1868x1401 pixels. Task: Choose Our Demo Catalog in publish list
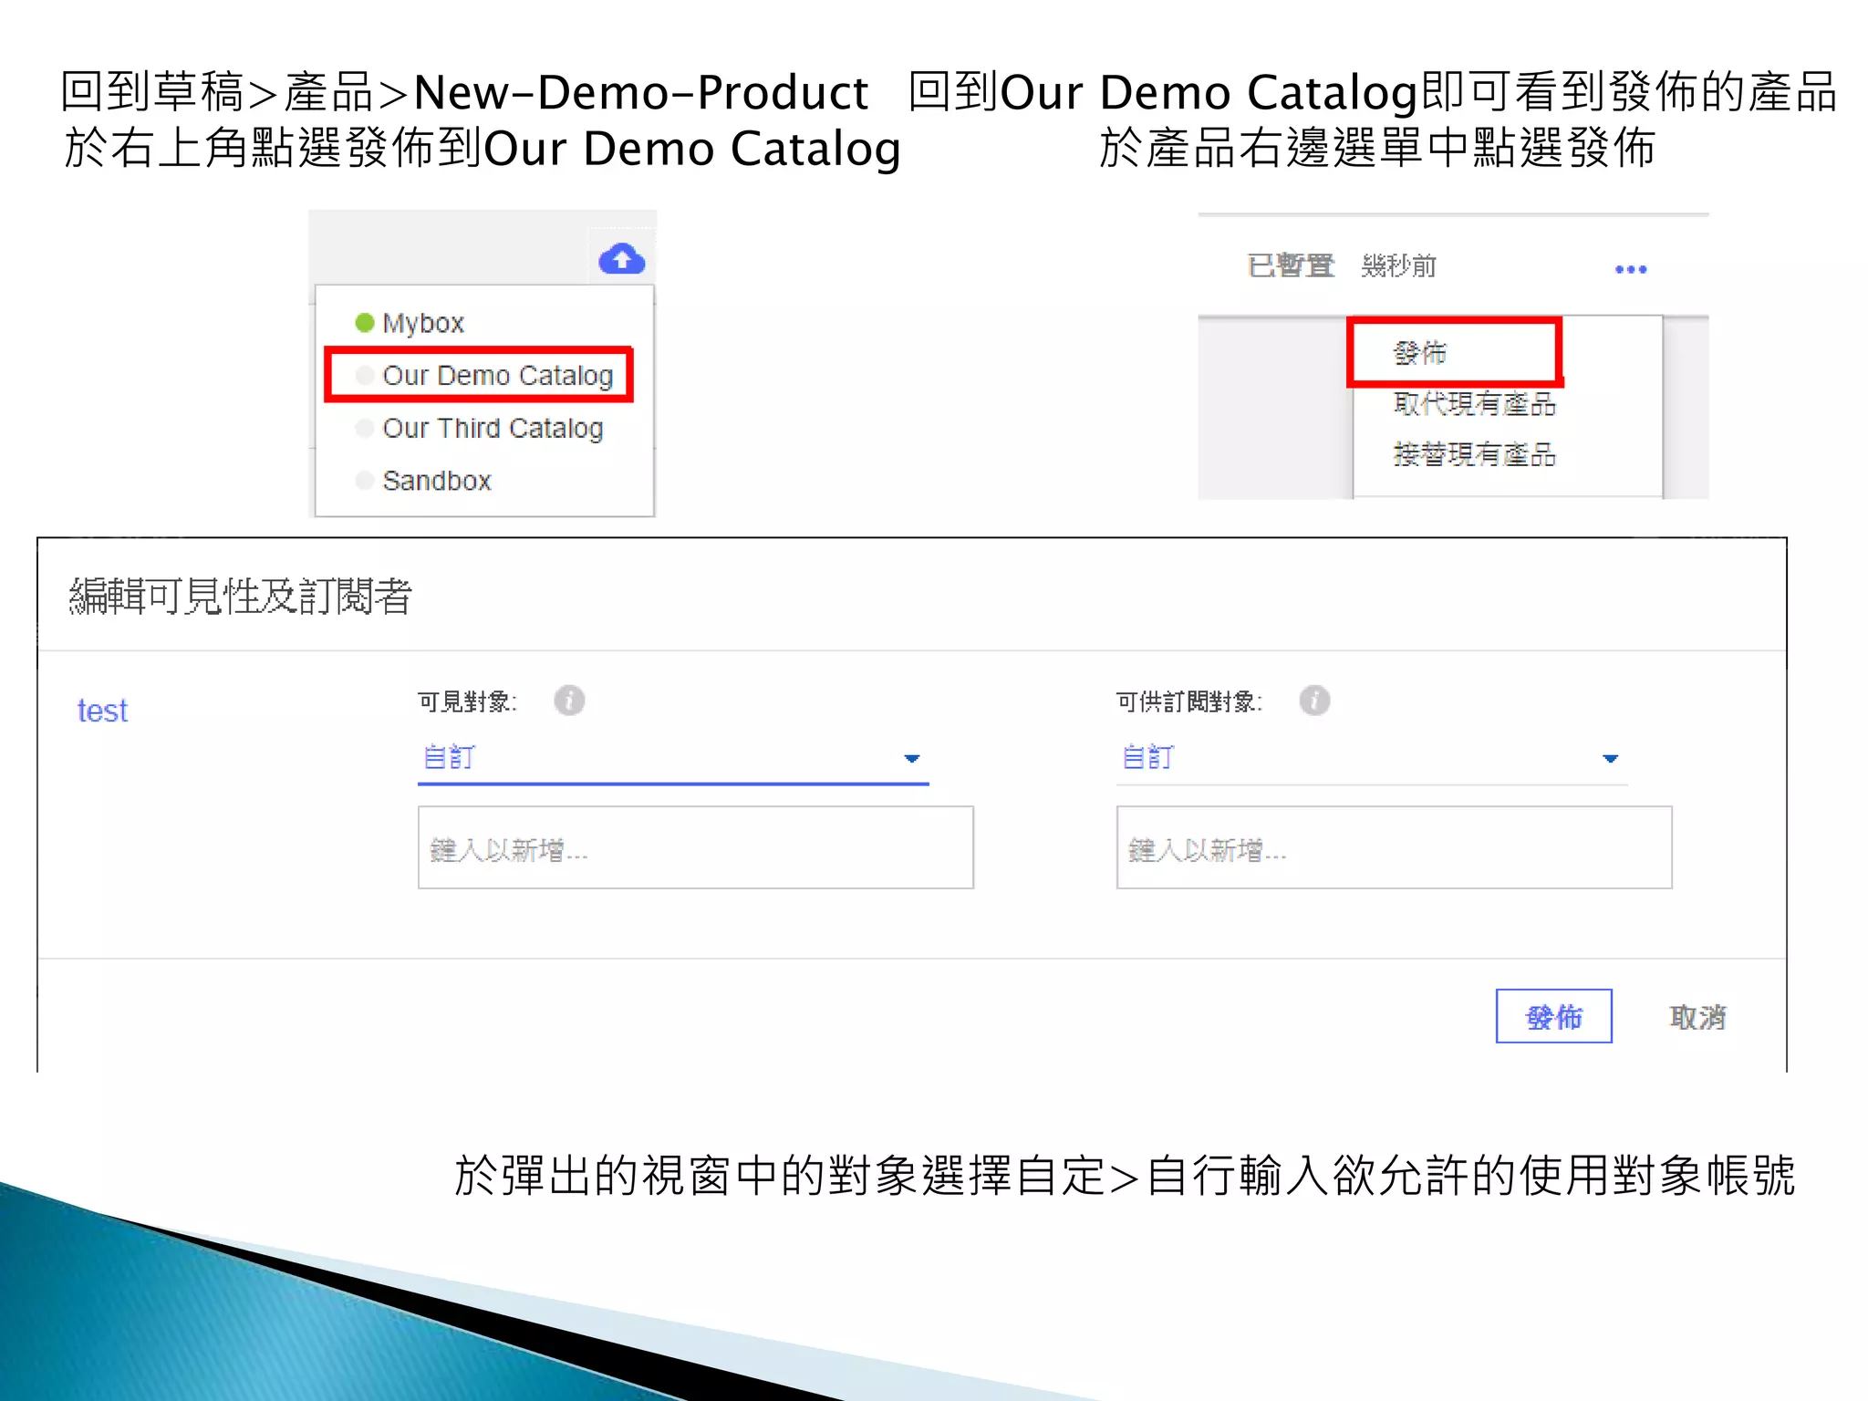pos(484,375)
